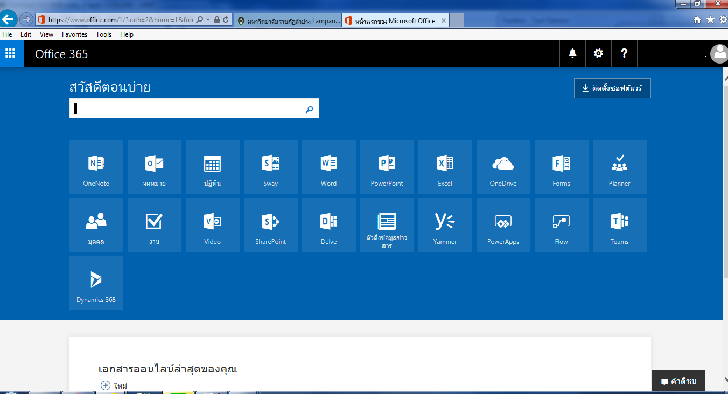Launch the Planner tile
The height and width of the screenshot is (394, 728).
620,167
